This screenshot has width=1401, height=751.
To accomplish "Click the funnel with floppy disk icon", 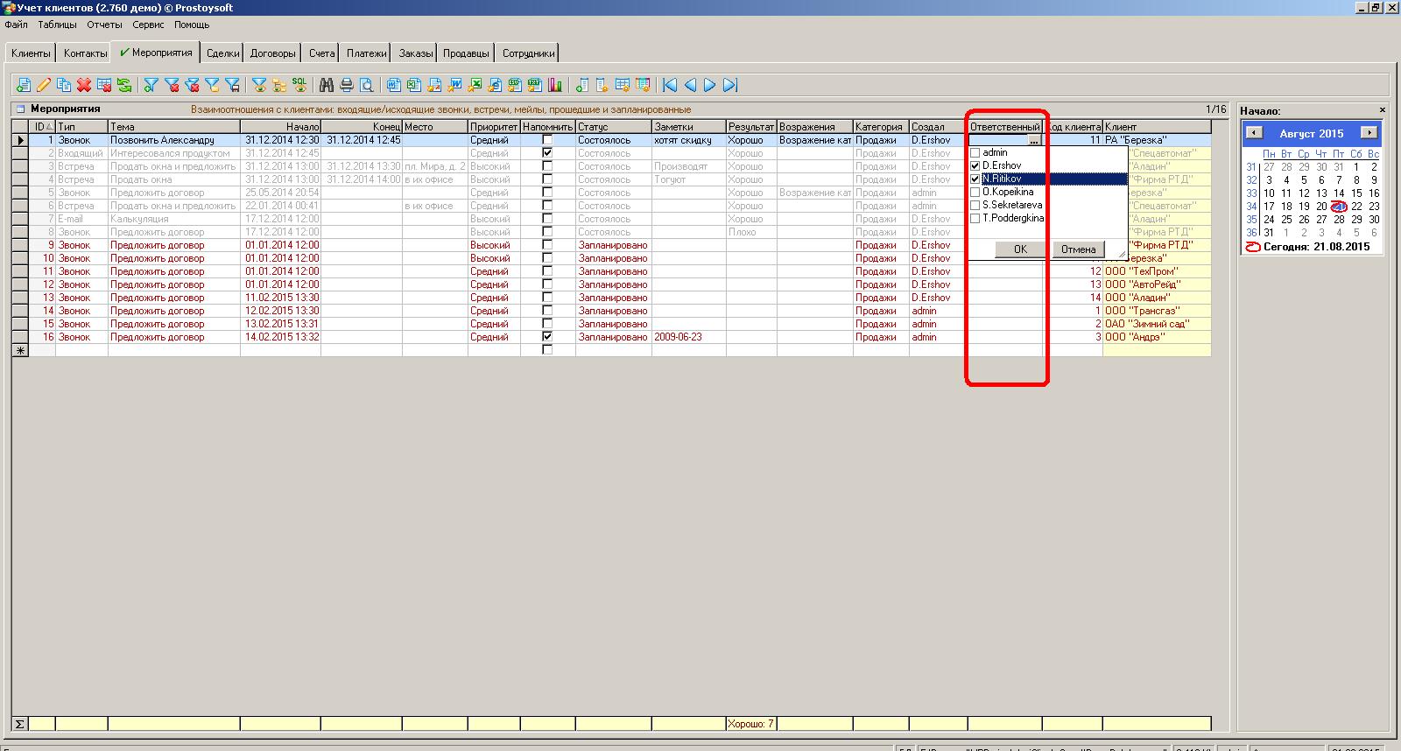I will pos(233,85).
